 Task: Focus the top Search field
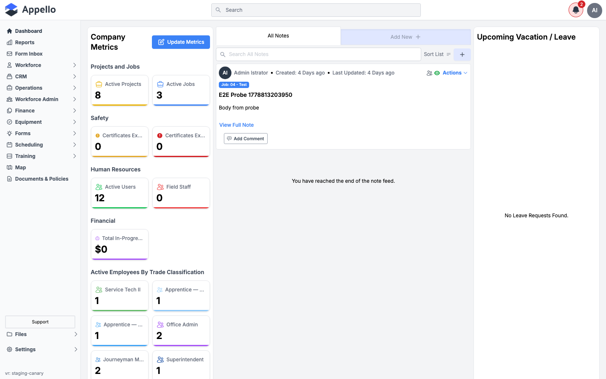pyautogui.click(x=316, y=10)
